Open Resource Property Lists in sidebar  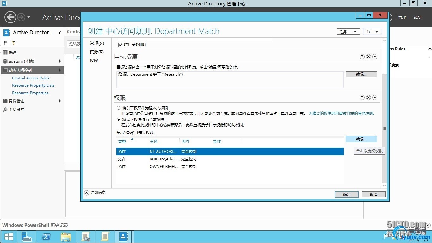pos(33,85)
